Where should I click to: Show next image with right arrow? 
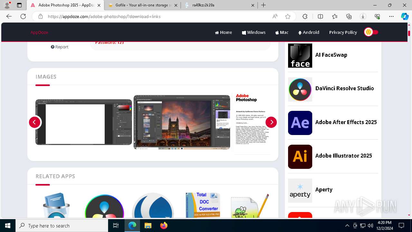(x=271, y=122)
